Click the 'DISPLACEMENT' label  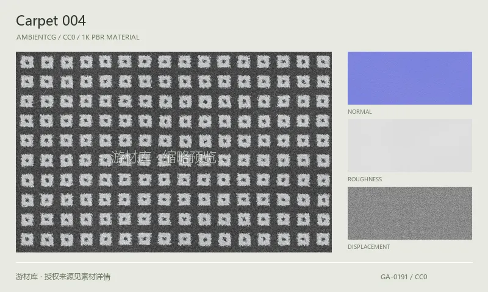point(368,247)
